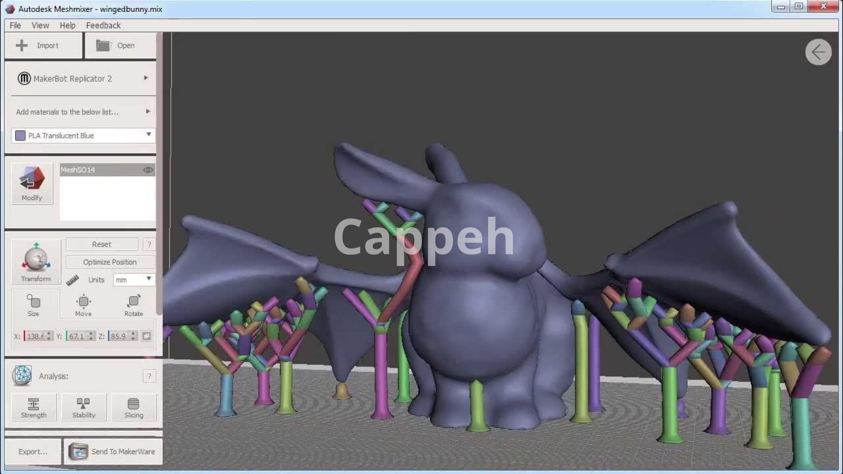Screen dimensions: 843x474
Task: Click Send To MakerWare button
Action: tap(113, 451)
